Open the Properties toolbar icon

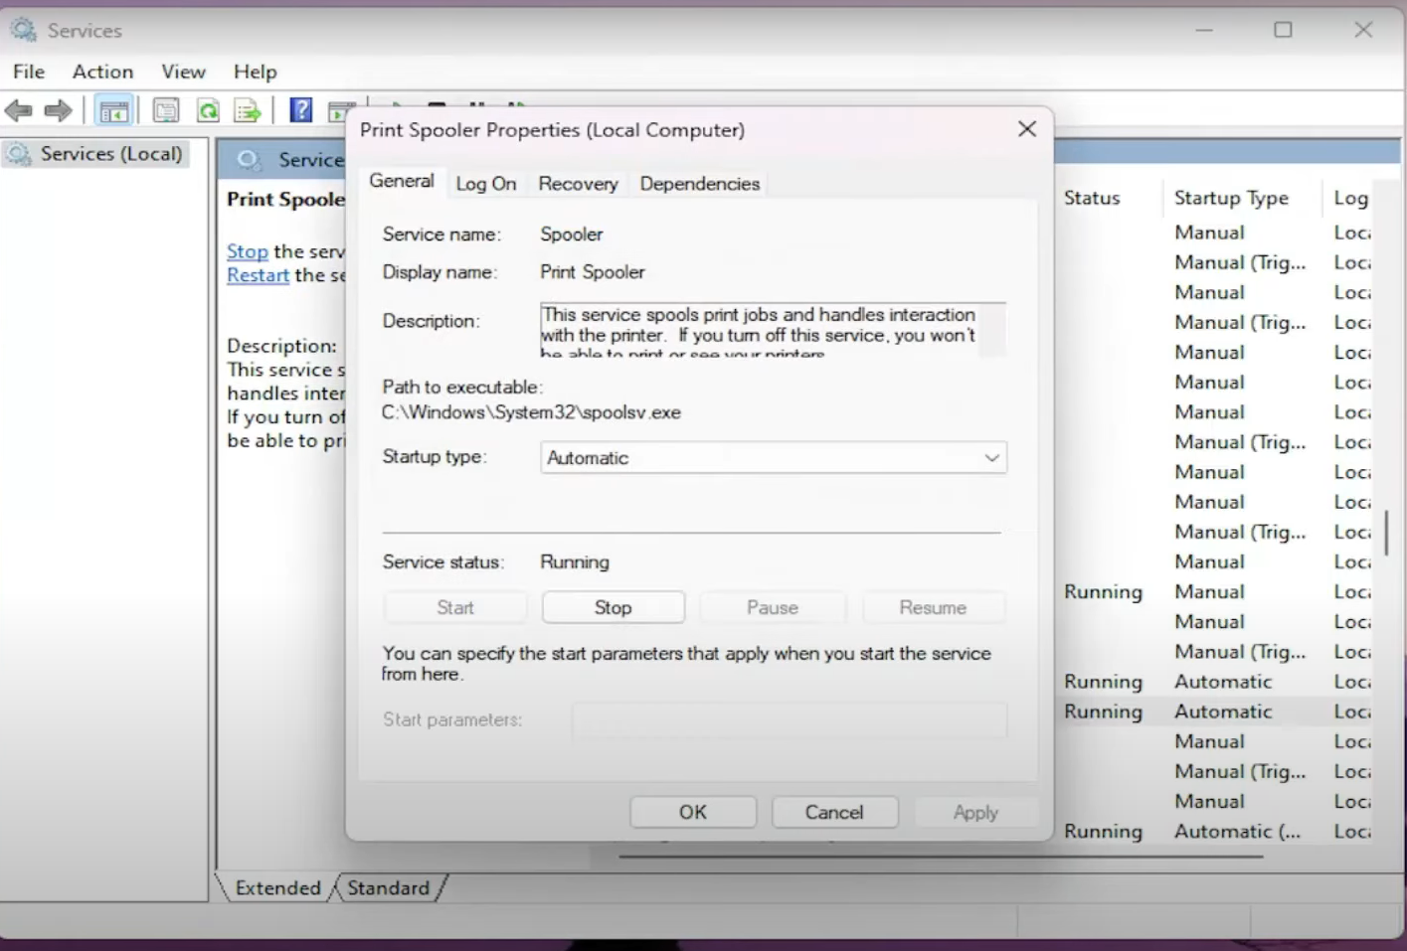(165, 109)
